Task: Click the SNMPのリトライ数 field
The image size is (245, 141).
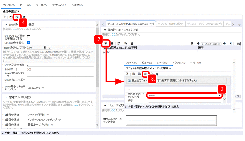Action: click(x=60, y=65)
